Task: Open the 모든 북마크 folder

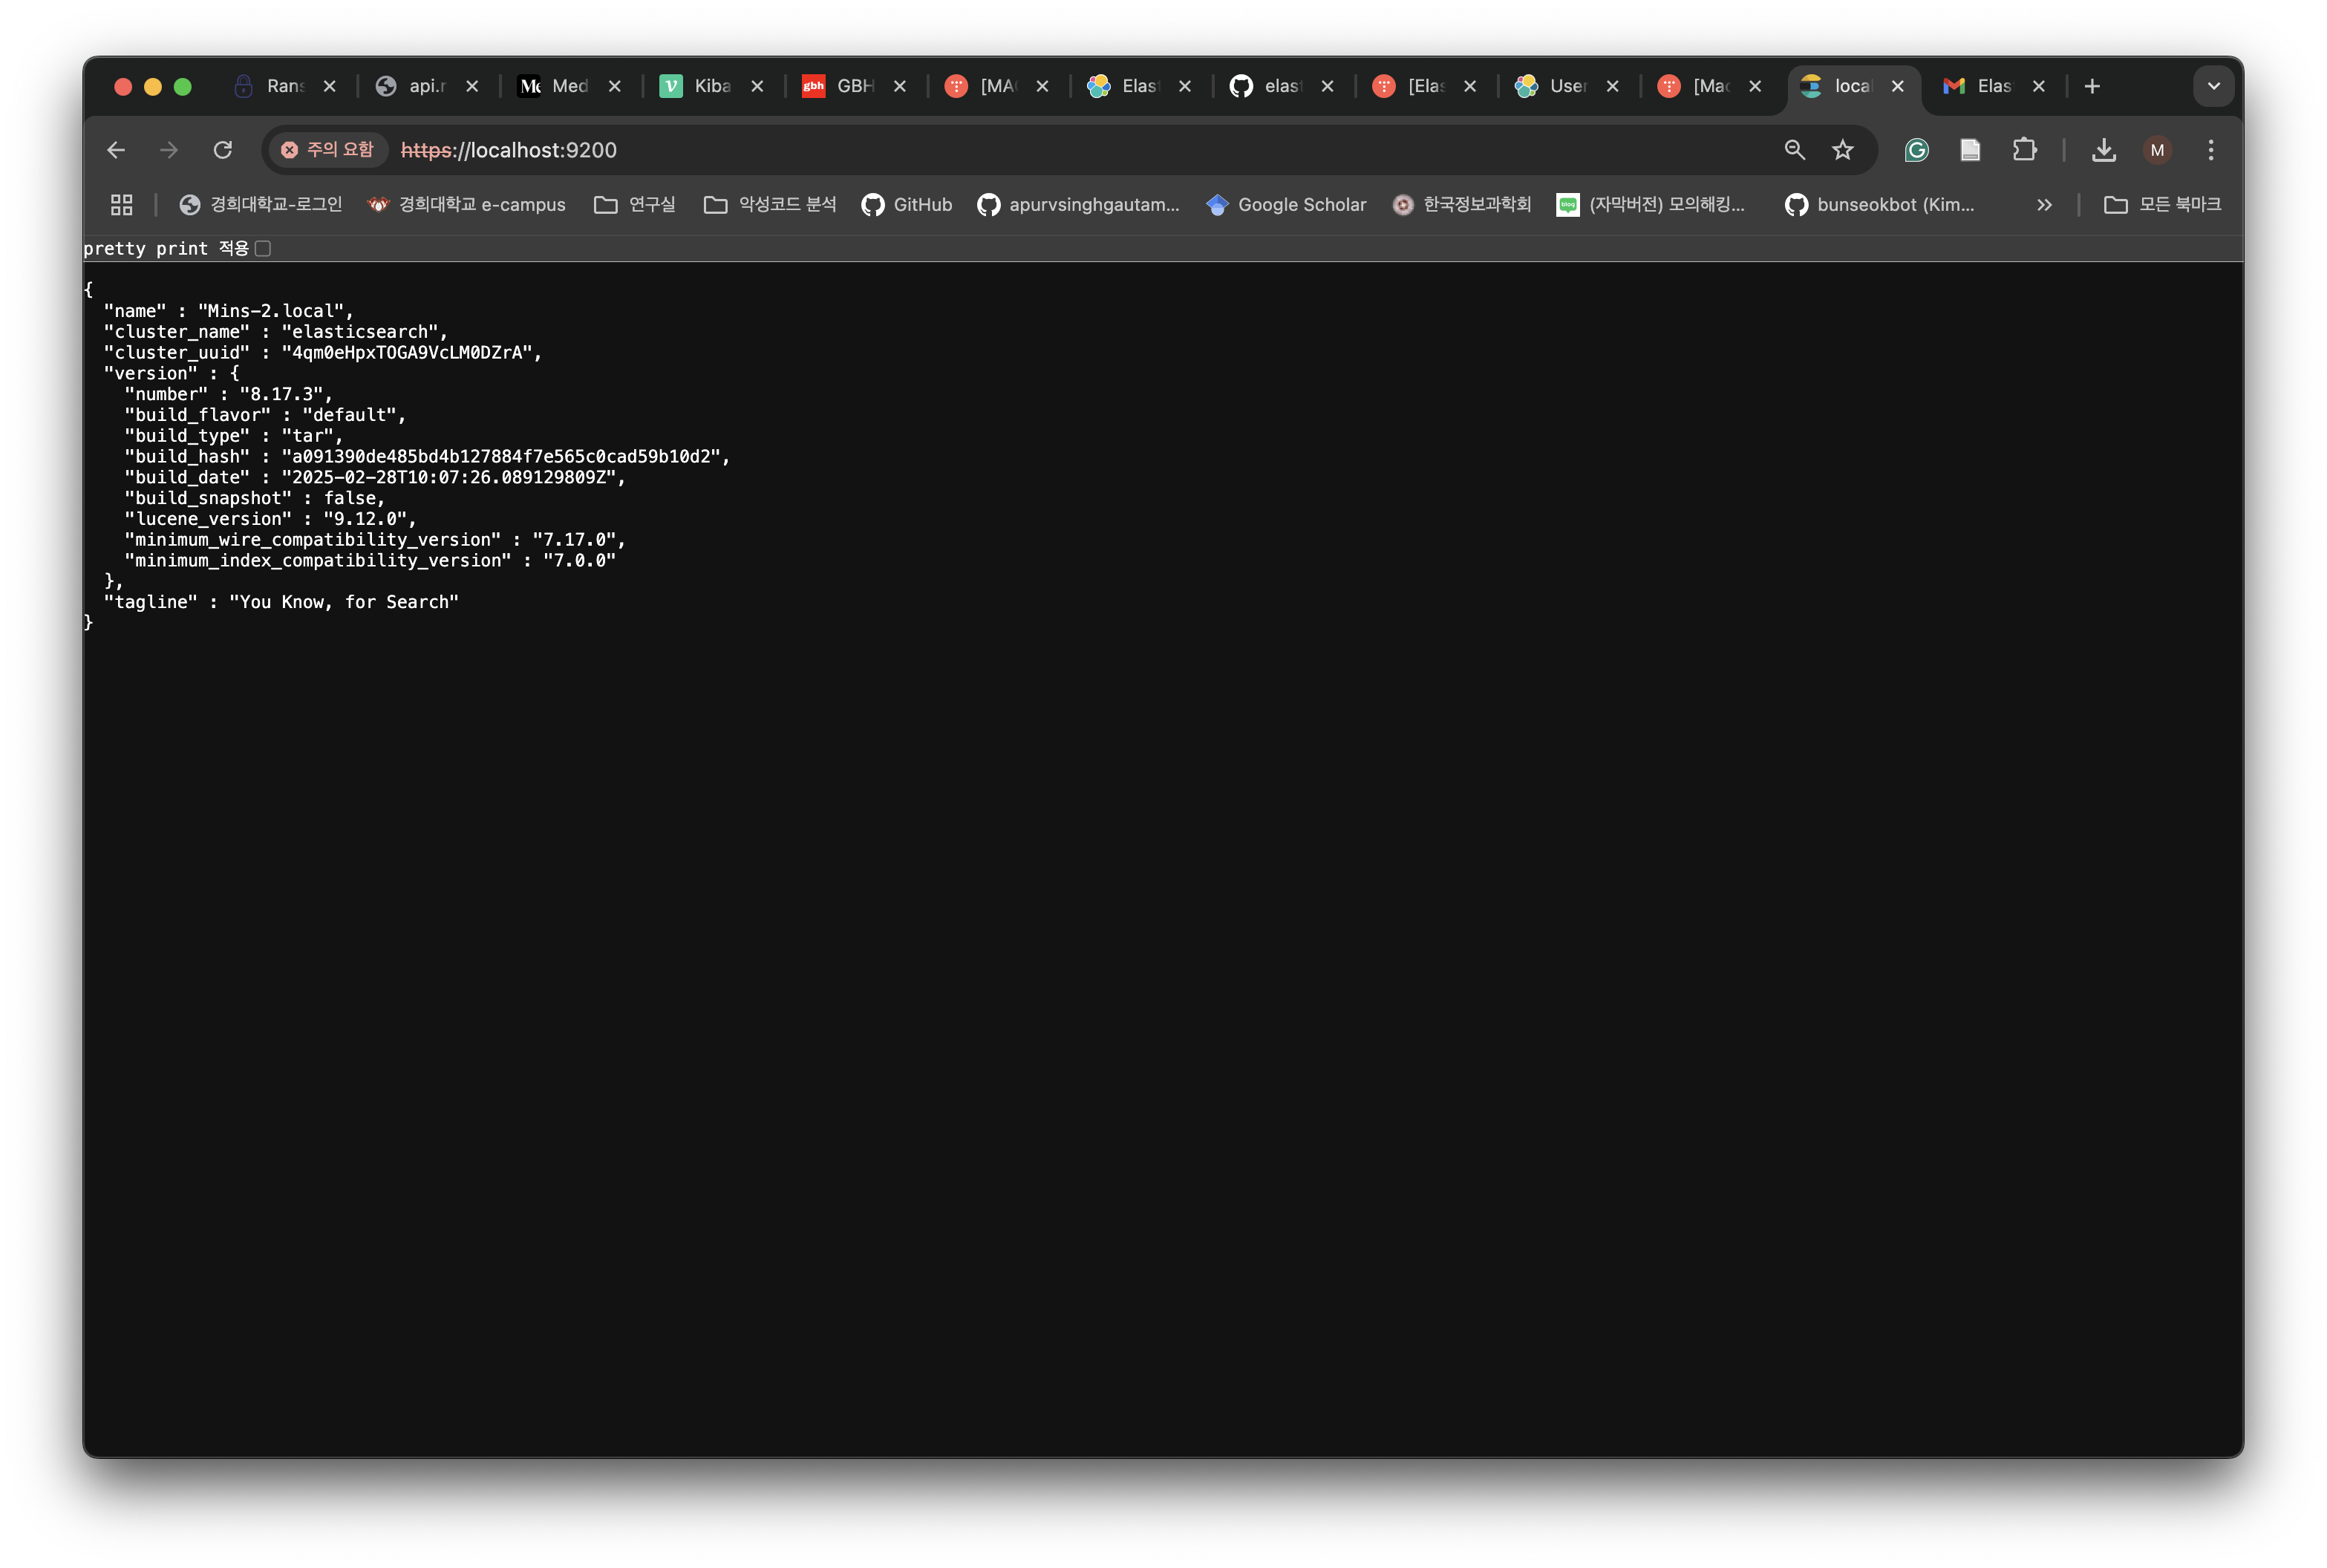Action: pyautogui.click(x=2162, y=205)
